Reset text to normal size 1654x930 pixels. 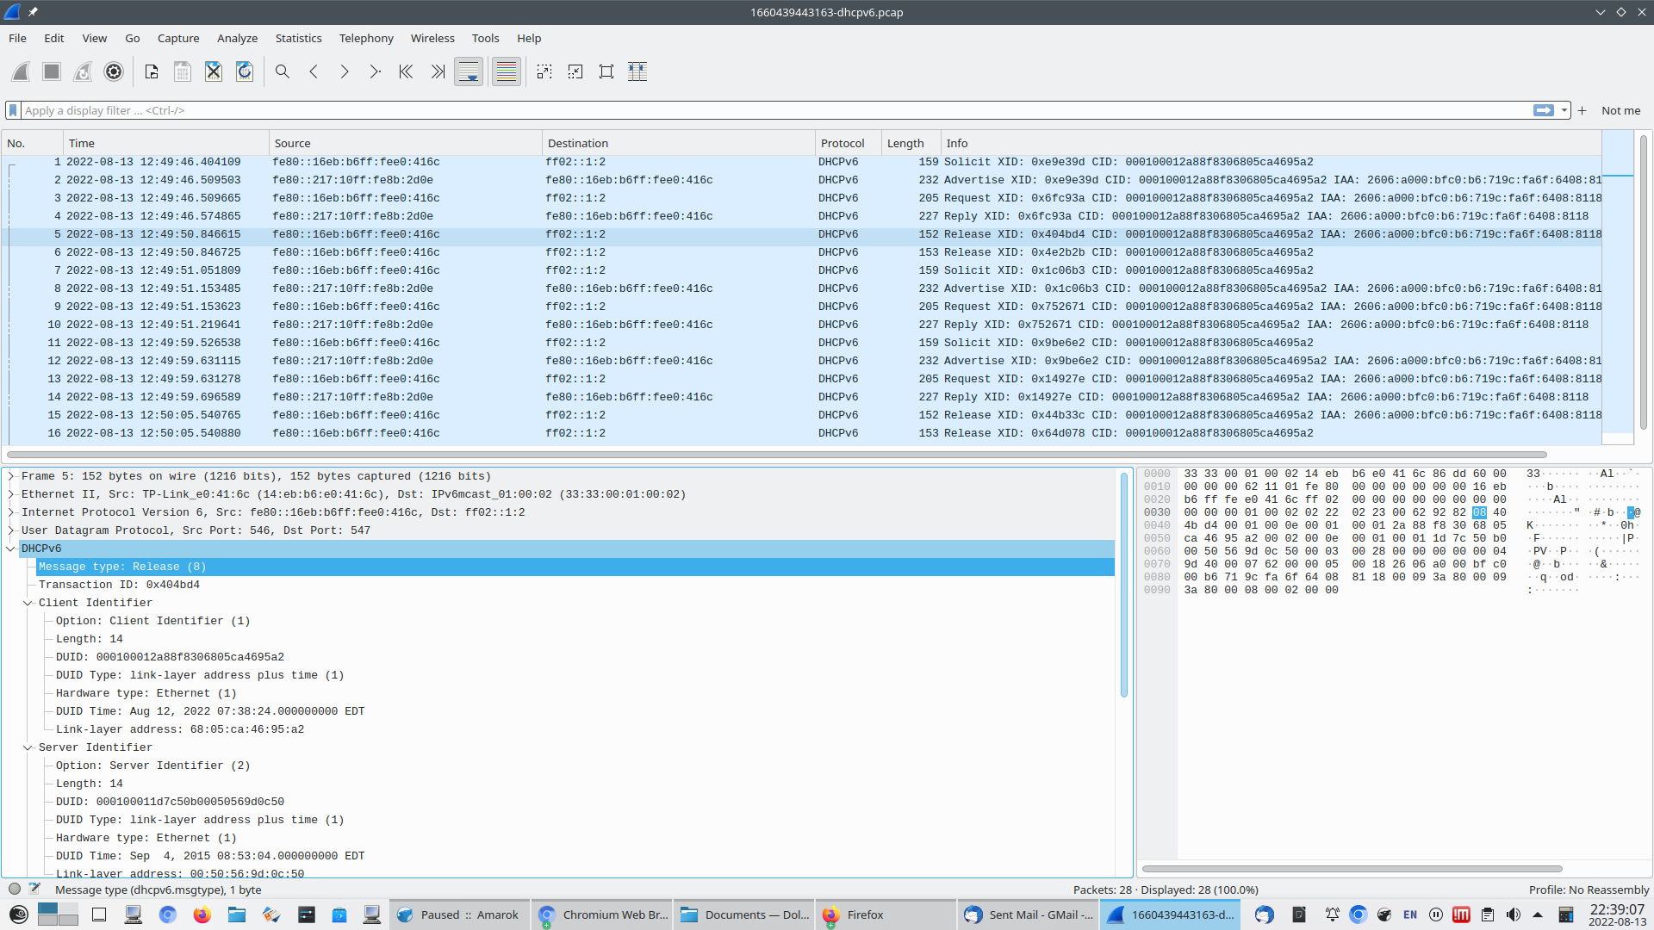606,71
